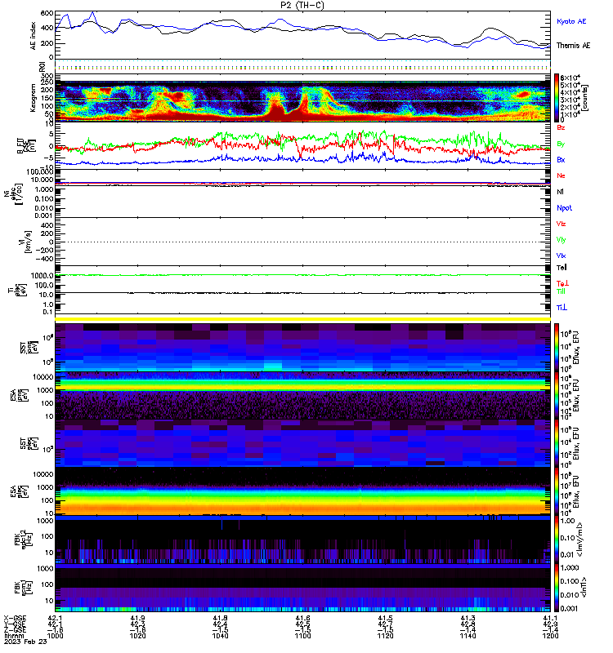Click the 1100 time tick label

302,636
